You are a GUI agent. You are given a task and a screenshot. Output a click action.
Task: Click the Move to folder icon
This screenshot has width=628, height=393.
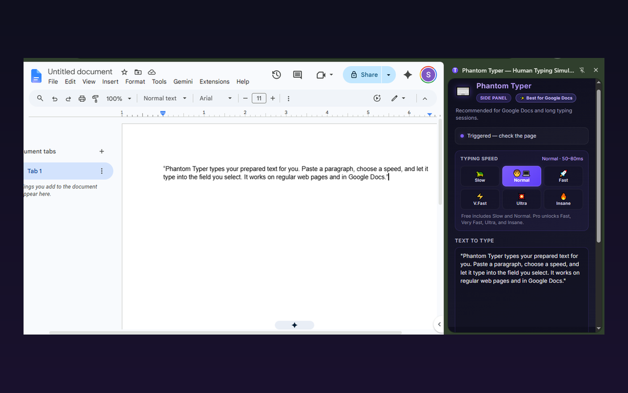(x=138, y=72)
